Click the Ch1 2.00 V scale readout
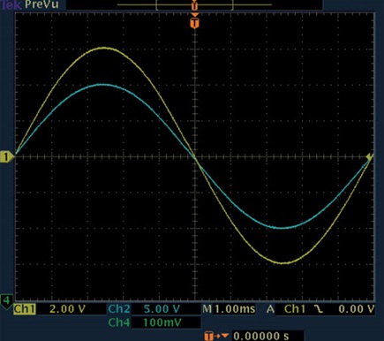Image resolution: width=384 pixels, height=341 pixels. [x=67, y=309]
